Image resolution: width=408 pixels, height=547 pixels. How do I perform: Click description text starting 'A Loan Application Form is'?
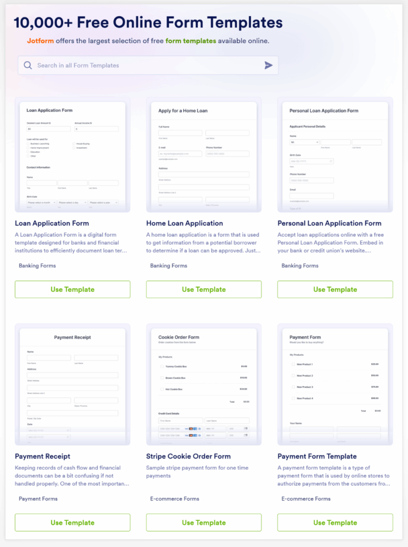click(71, 243)
